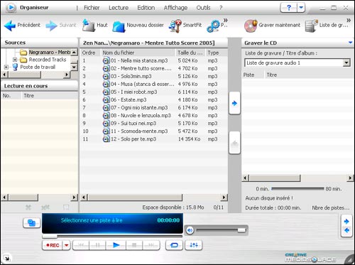Image resolution: width=355 pixels, height=265 pixels.
Task: Click the burn list horizontal scrollbar
Action: [297, 178]
